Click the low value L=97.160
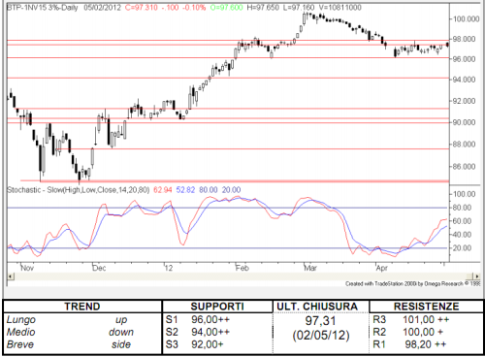This screenshot has width=485, height=357. [x=299, y=8]
